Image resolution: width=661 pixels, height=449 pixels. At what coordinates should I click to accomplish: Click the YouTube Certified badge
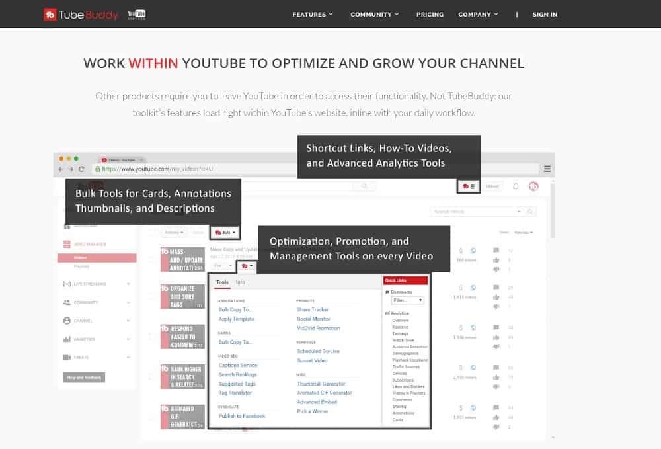(137, 15)
